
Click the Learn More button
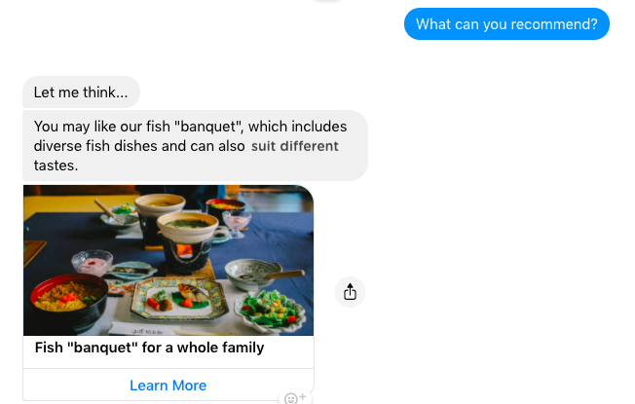coord(168,385)
